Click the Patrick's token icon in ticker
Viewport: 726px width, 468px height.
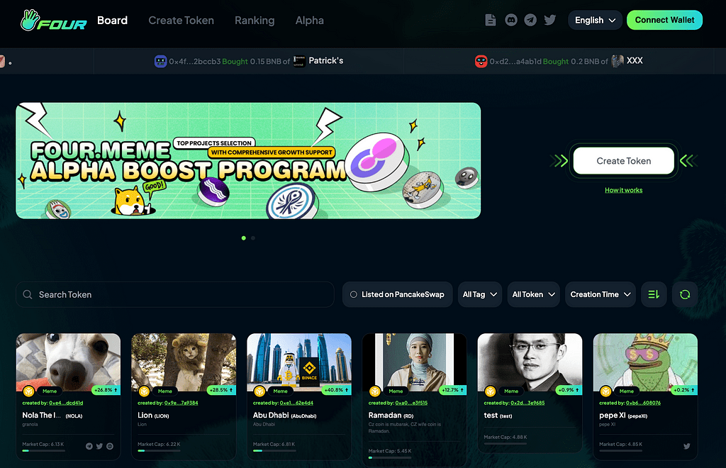tap(299, 61)
